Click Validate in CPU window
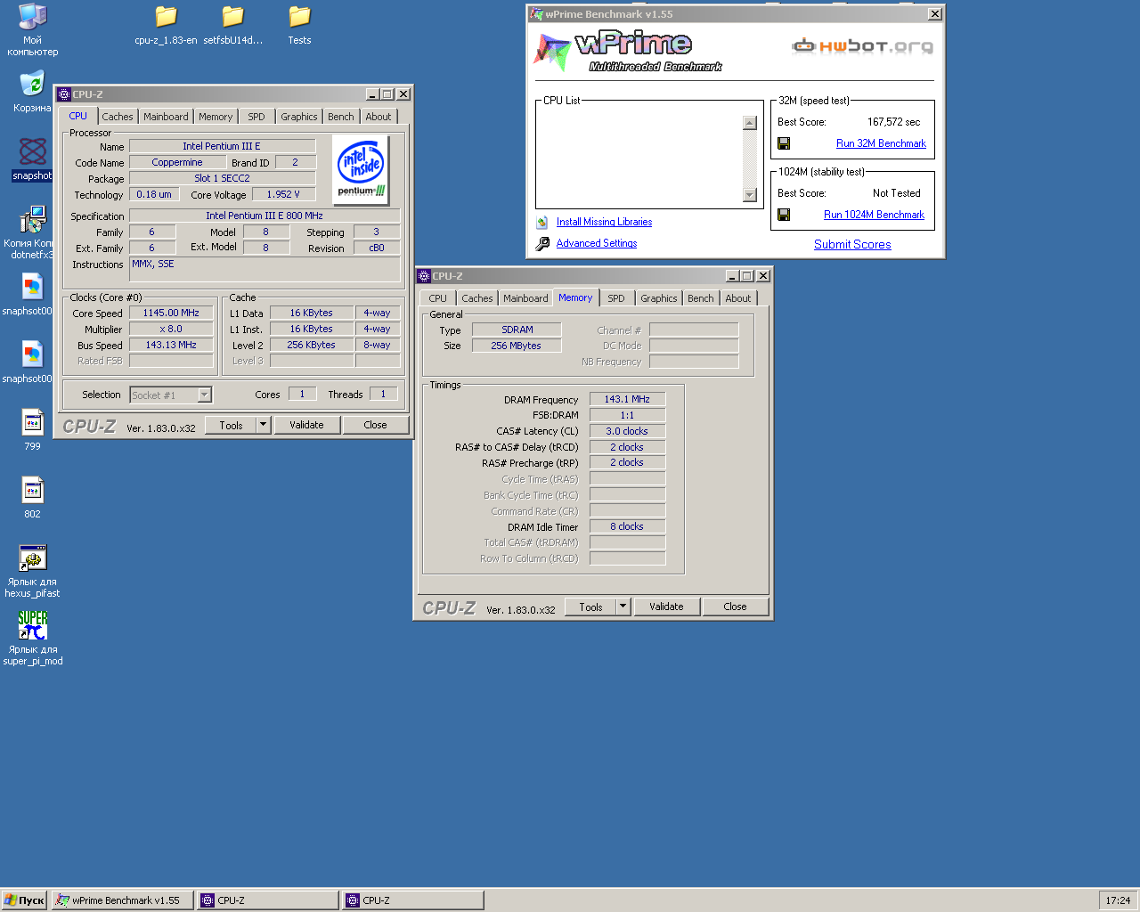The image size is (1140, 912). pos(306,425)
